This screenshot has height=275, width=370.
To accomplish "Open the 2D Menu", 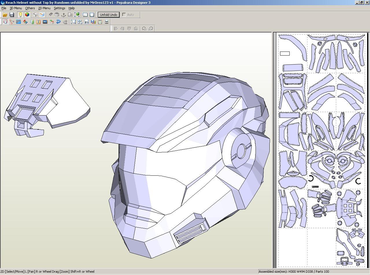I will pyautogui.click(x=44, y=8).
